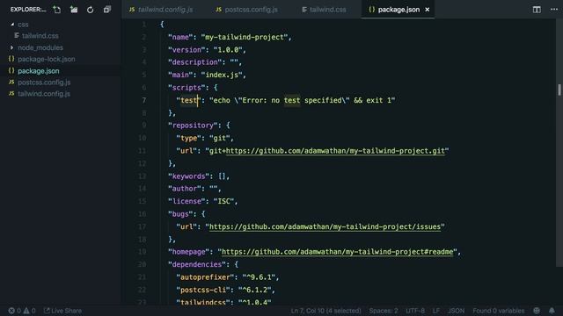Collapse all folders in Explorer
Screen dimensions: 563x316
[x=107, y=10]
